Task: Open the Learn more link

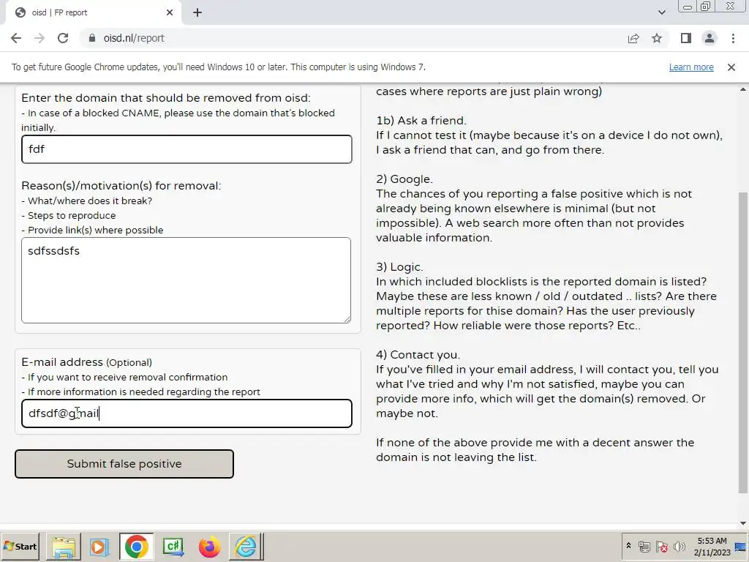Action: 691,67
